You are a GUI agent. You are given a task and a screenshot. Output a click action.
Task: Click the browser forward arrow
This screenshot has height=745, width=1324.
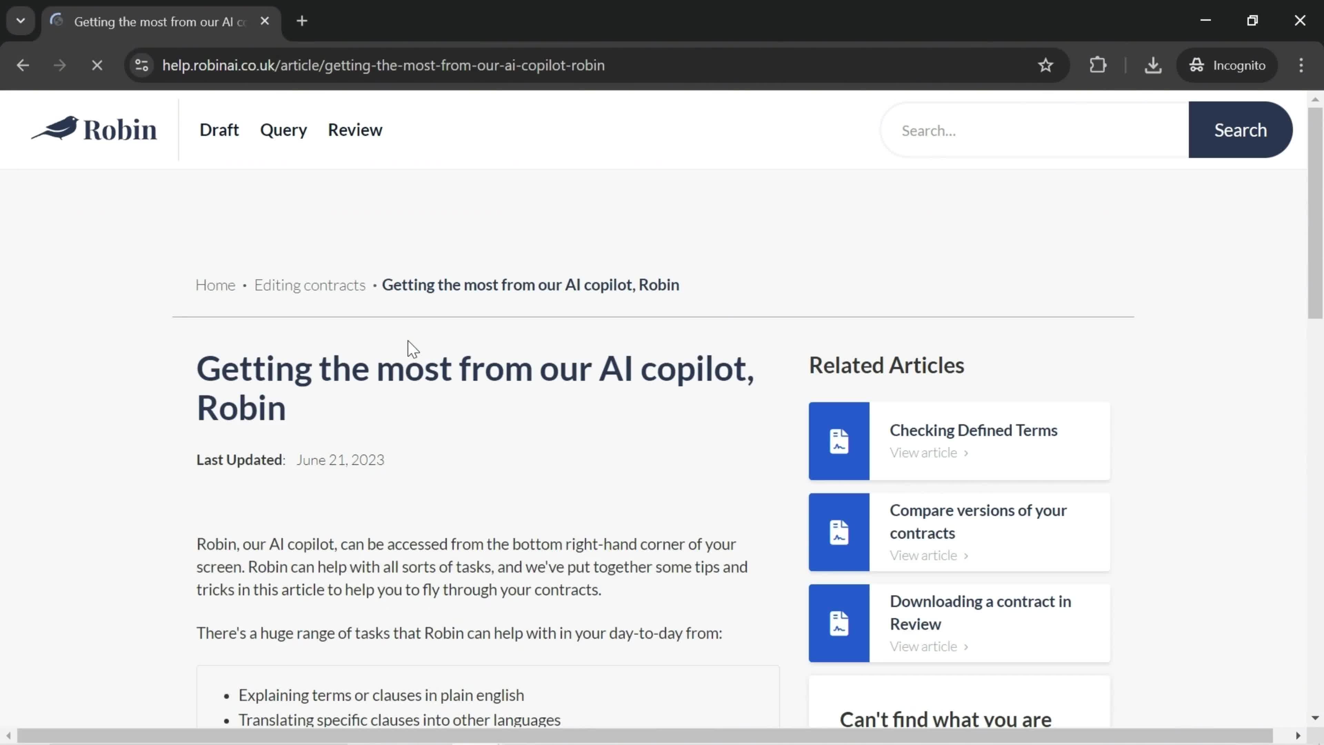point(60,65)
